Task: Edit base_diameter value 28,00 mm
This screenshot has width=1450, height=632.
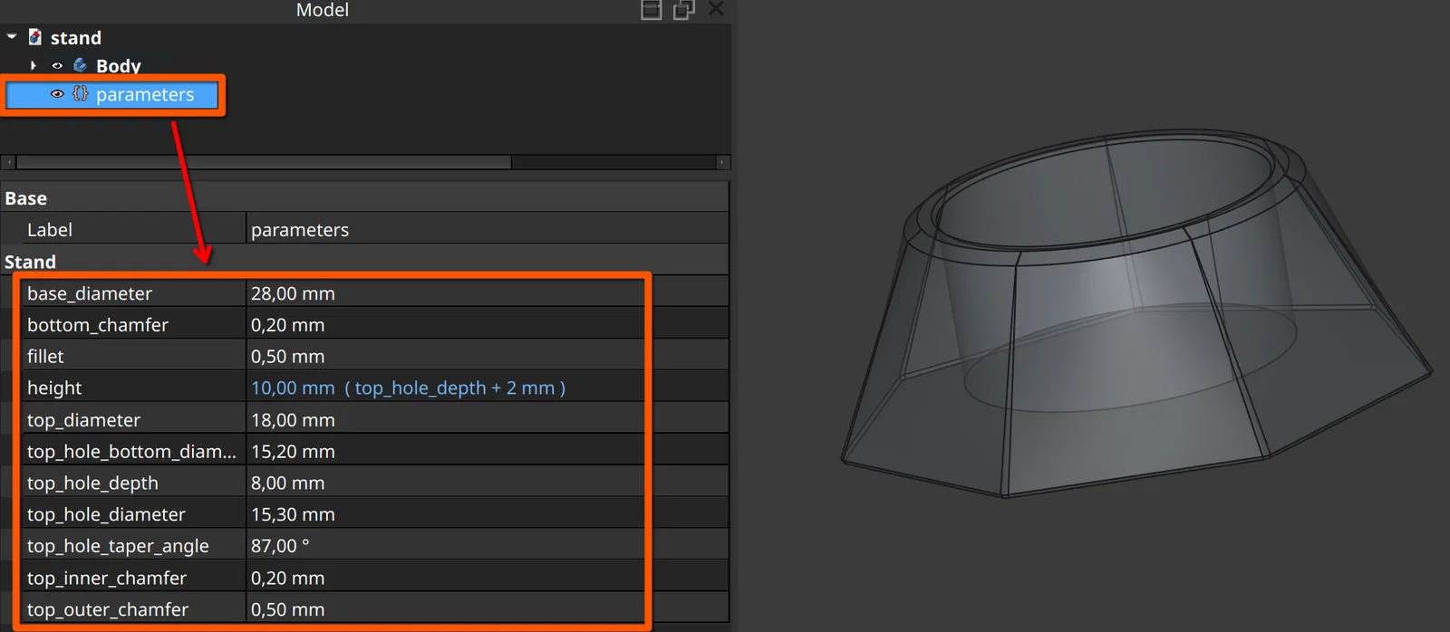Action: 488,293
